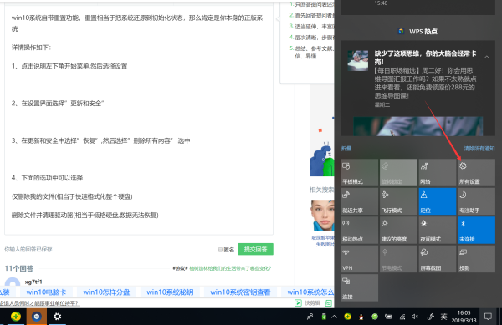Viewport: 502px width, 325px height.
Task: Switch to the orange-highlighted browser taskbar app
Action: (37, 317)
